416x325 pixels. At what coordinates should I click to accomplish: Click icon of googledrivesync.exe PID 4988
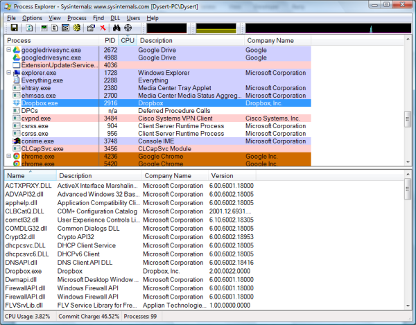pos(17,58)
